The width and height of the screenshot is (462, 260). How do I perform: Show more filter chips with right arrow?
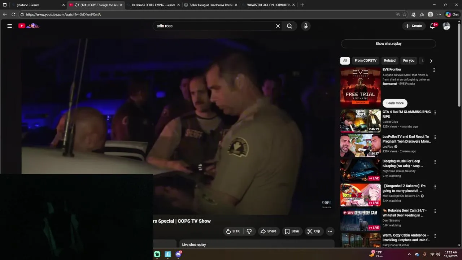pyautogui.click(x=431, y=61)
